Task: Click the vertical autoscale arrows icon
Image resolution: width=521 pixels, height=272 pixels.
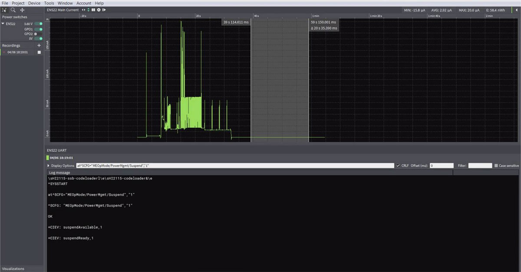Action: pyautogui.click(x=89, y=10)
